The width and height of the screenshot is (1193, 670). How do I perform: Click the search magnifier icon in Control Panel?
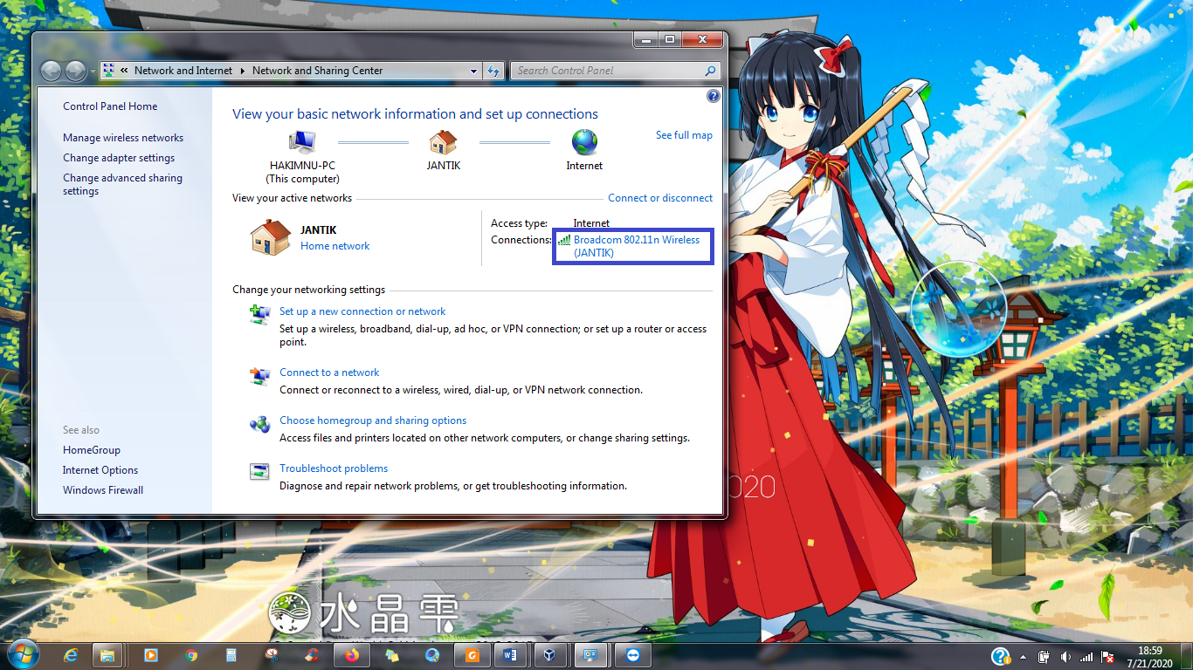[x=711, y=71]
